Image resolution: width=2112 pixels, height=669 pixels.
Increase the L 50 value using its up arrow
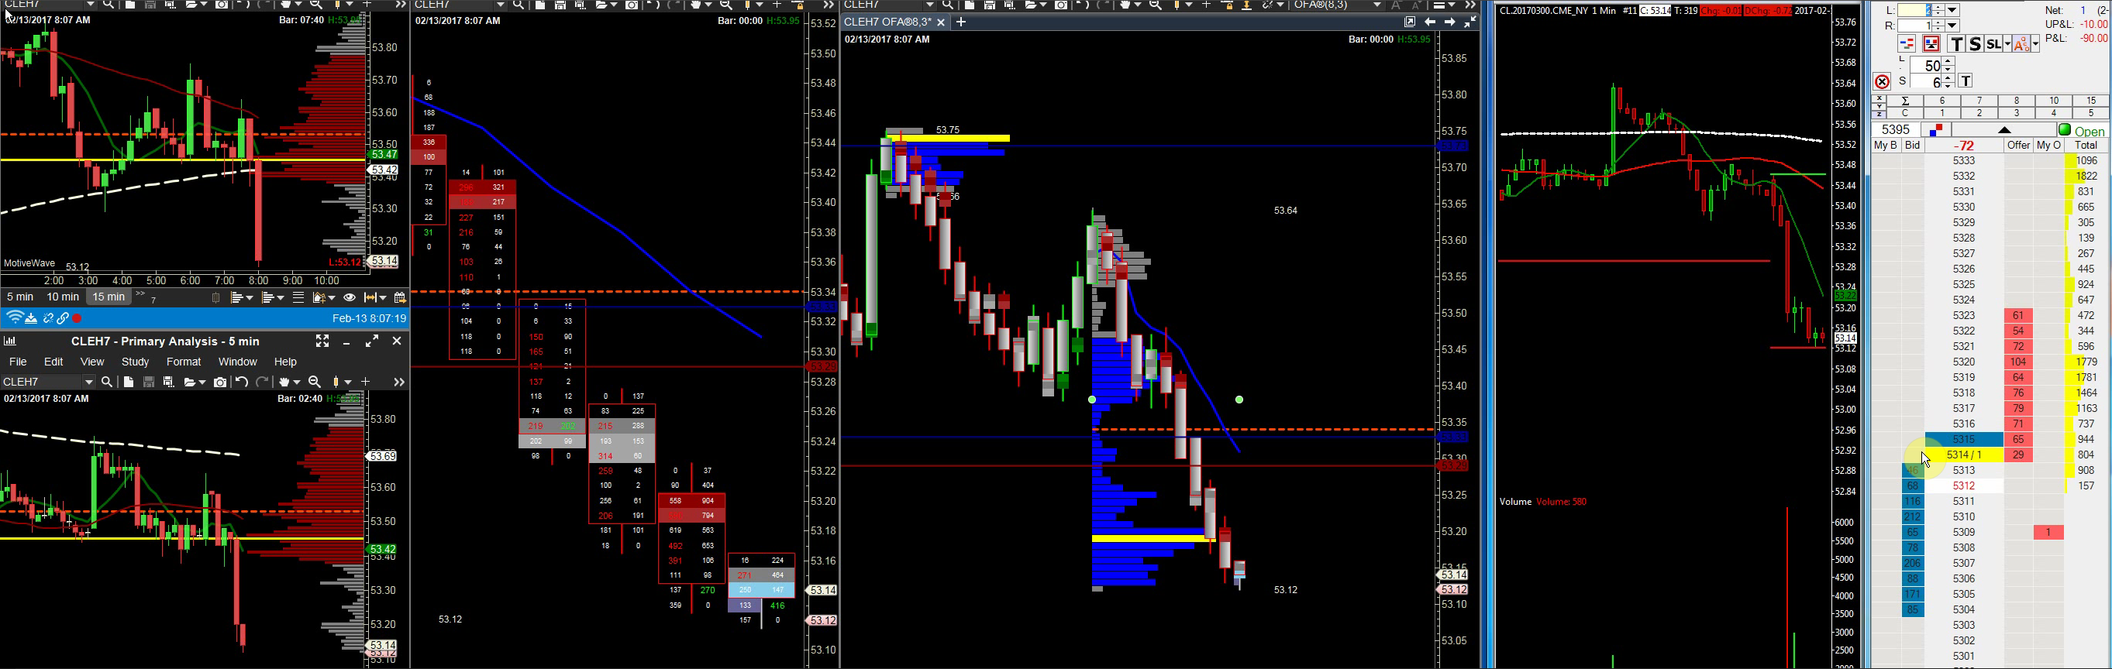pos(1948,61)
